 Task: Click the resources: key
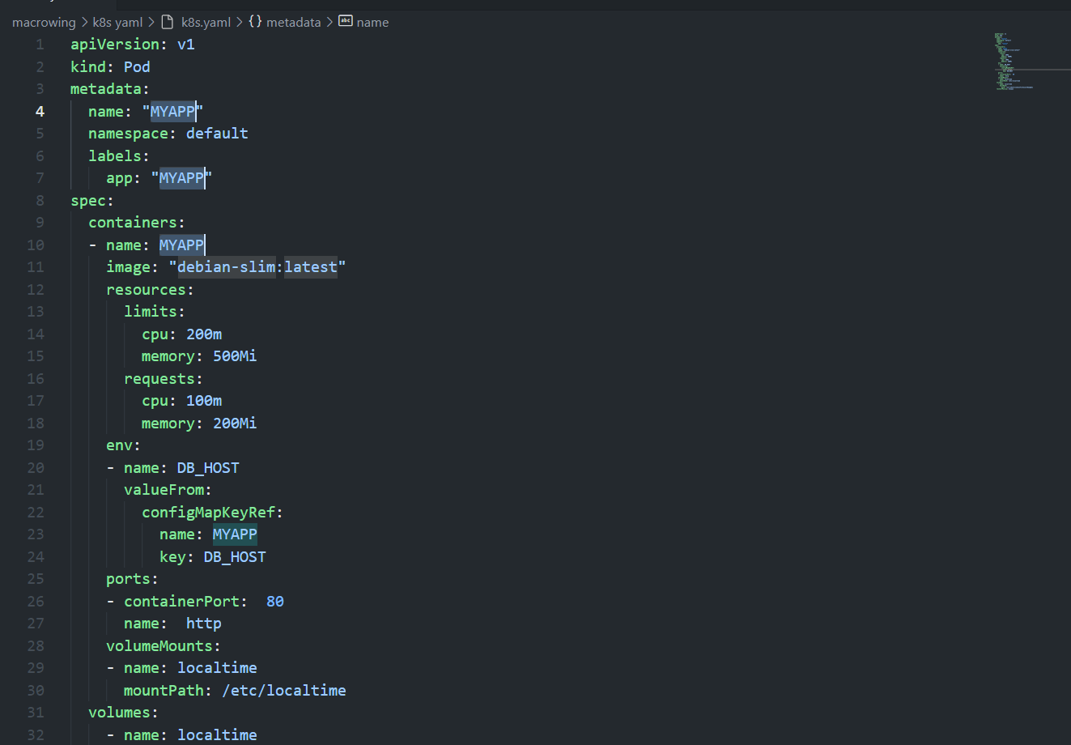pos(150,289)
